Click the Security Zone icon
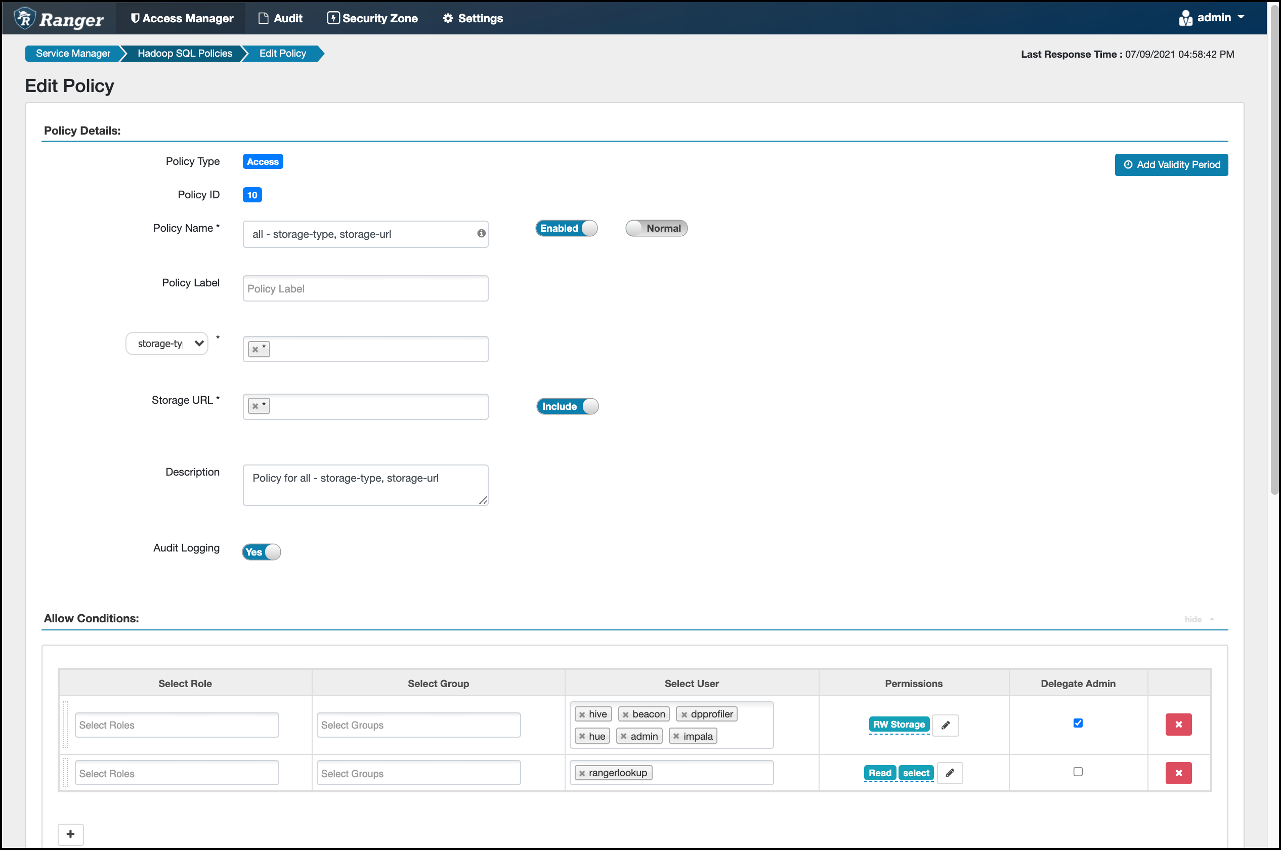Screen dimensions: 1281x850 [x=333, y=17]
